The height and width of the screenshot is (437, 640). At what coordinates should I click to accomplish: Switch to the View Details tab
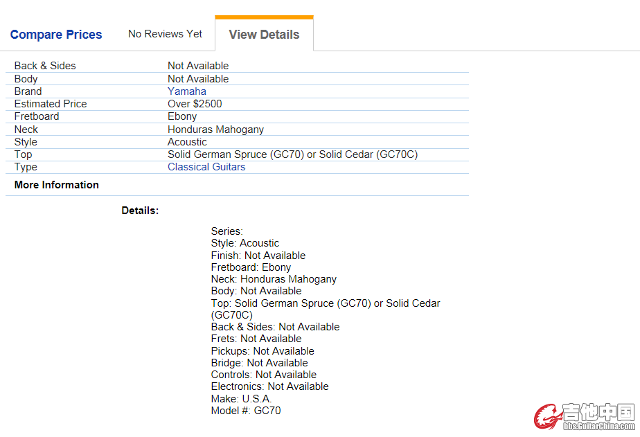(x=264, y=35)
